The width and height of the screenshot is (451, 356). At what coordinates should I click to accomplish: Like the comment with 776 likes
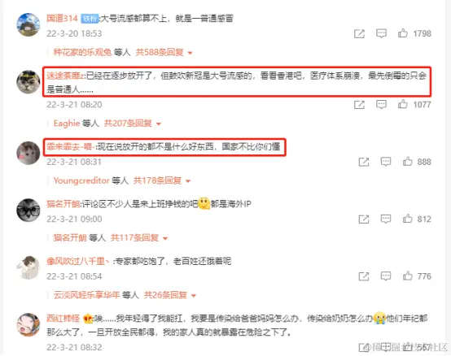pos(407,276)
